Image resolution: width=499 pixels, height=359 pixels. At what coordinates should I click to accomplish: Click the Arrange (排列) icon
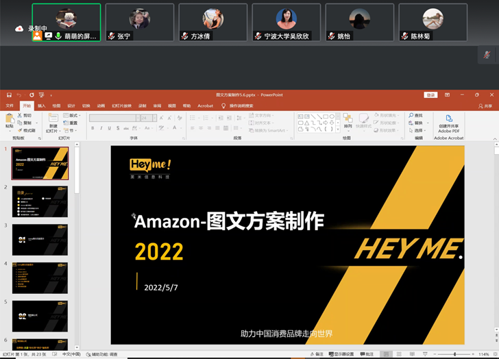coord(348,122)
